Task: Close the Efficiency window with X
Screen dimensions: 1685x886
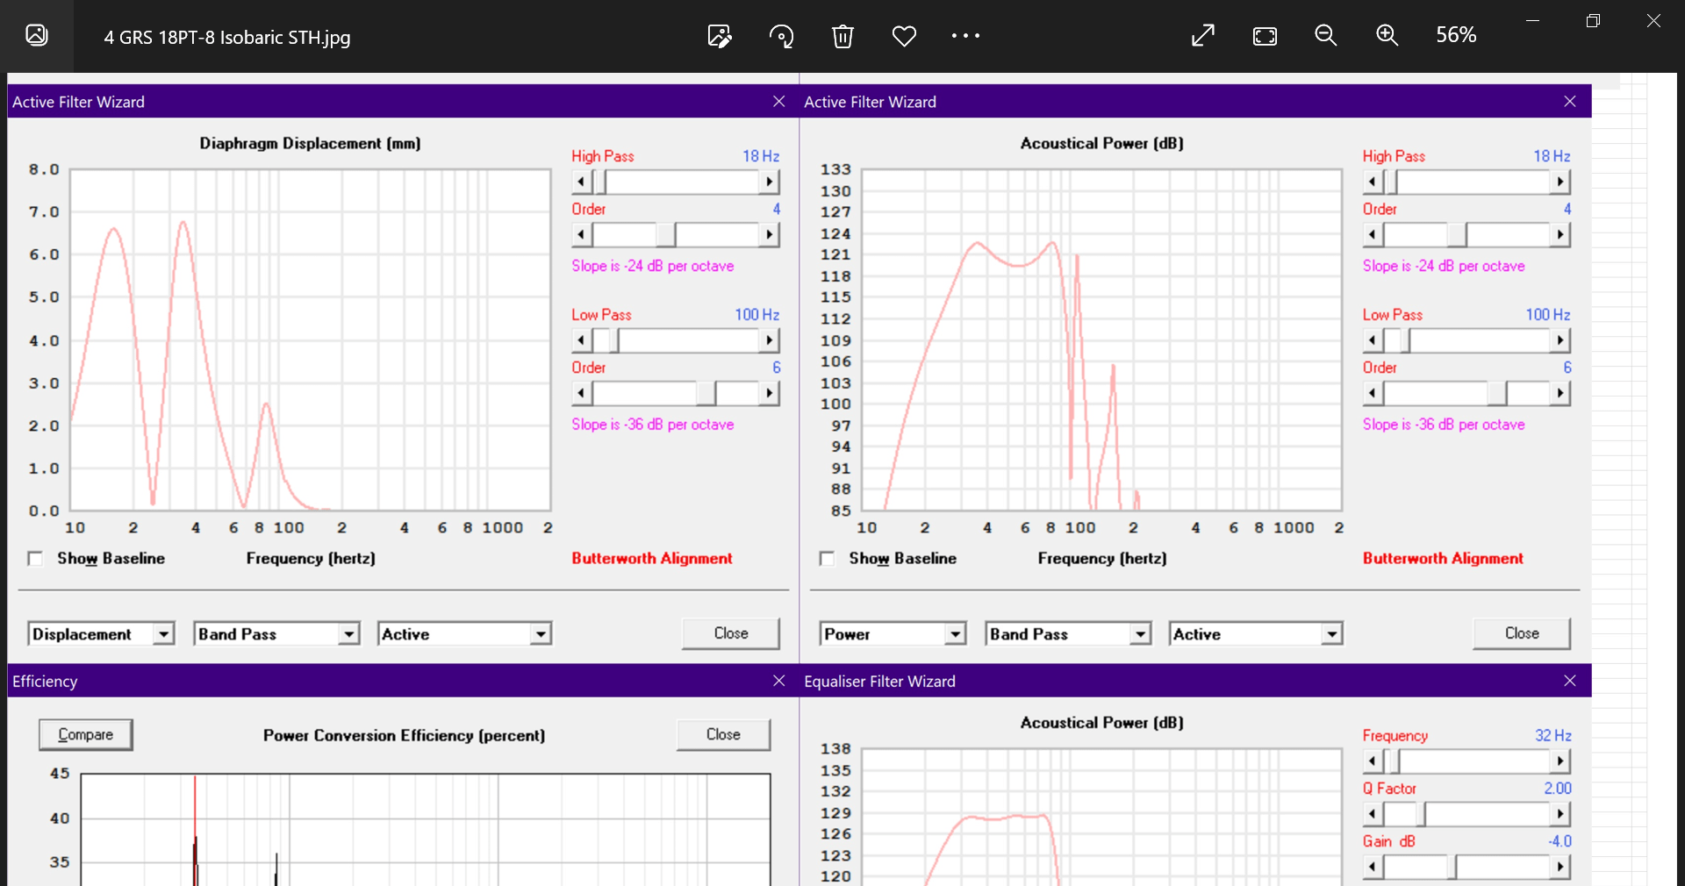Action: [x=778, y=681]
